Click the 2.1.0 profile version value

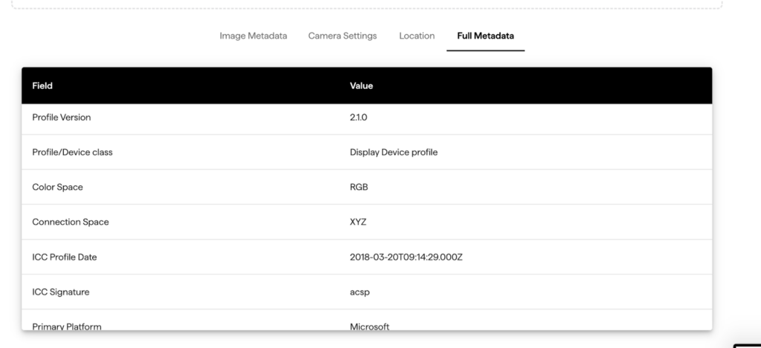(x=360, y=117)
